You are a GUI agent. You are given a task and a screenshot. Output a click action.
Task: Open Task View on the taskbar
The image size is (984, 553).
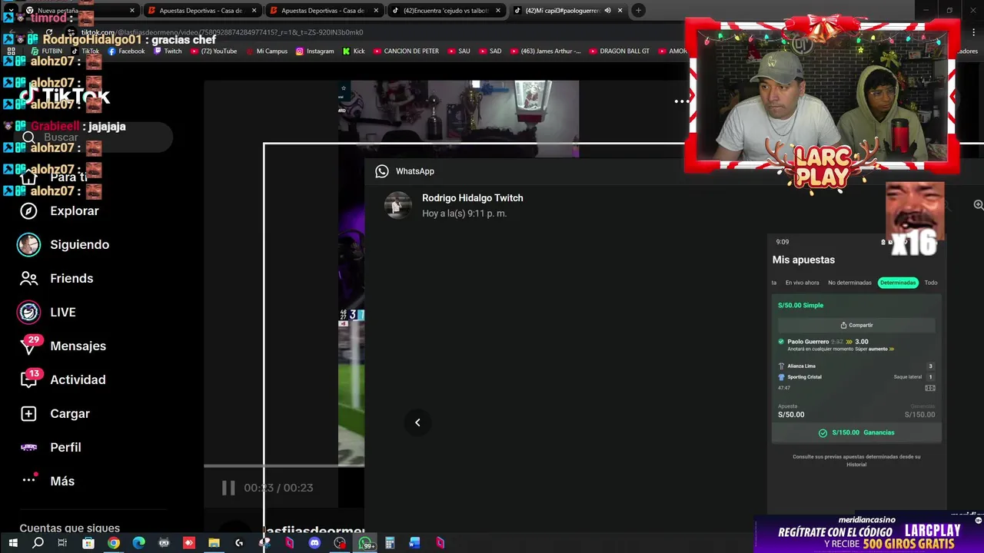point(62,543)
